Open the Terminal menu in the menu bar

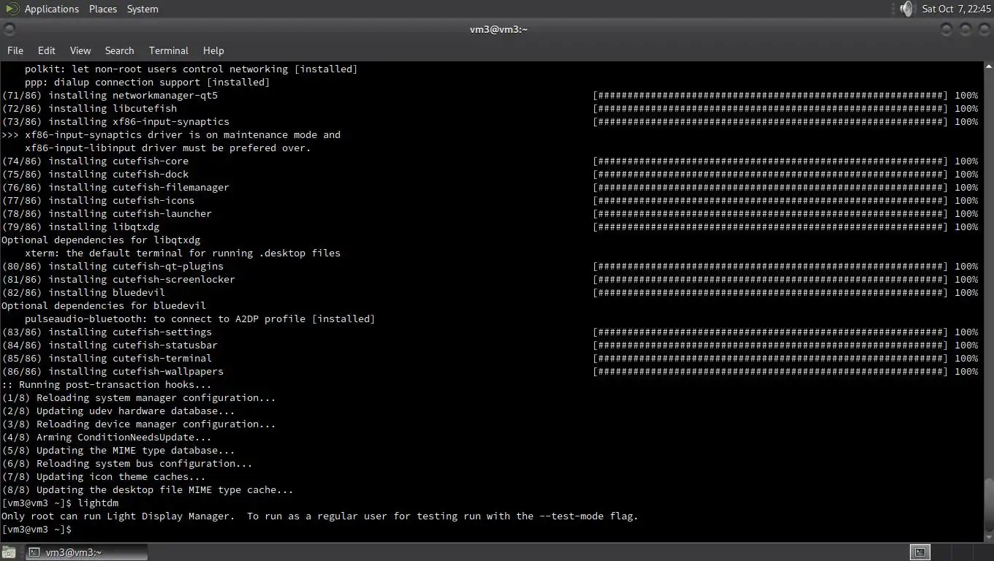click(169, 50)
